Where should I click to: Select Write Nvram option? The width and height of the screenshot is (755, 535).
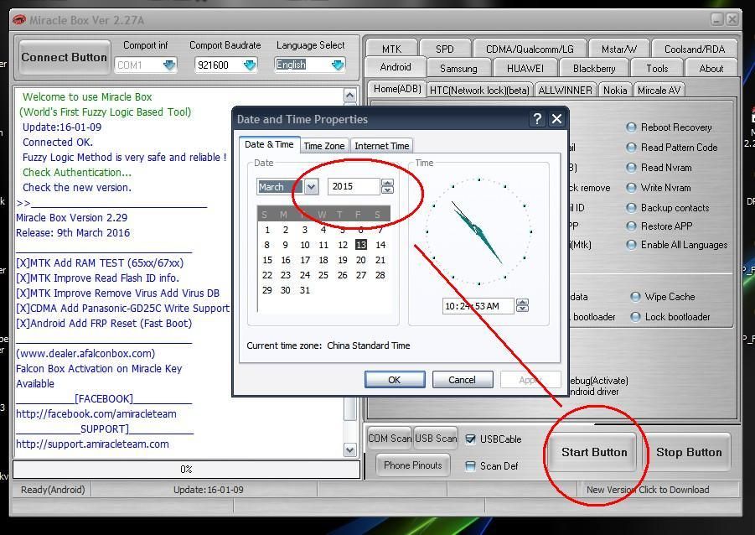tap(659, 188)
